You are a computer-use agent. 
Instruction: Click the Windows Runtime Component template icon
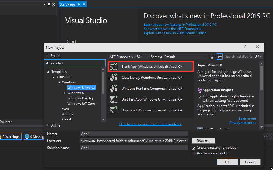coord(113,89)
